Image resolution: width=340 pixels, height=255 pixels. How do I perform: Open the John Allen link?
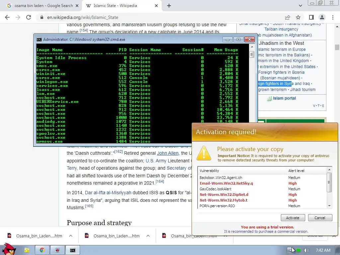(x=168, y=153)
